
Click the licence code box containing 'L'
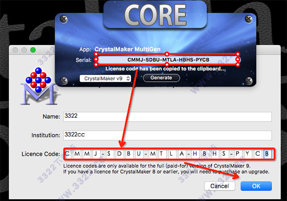point(171,154)
